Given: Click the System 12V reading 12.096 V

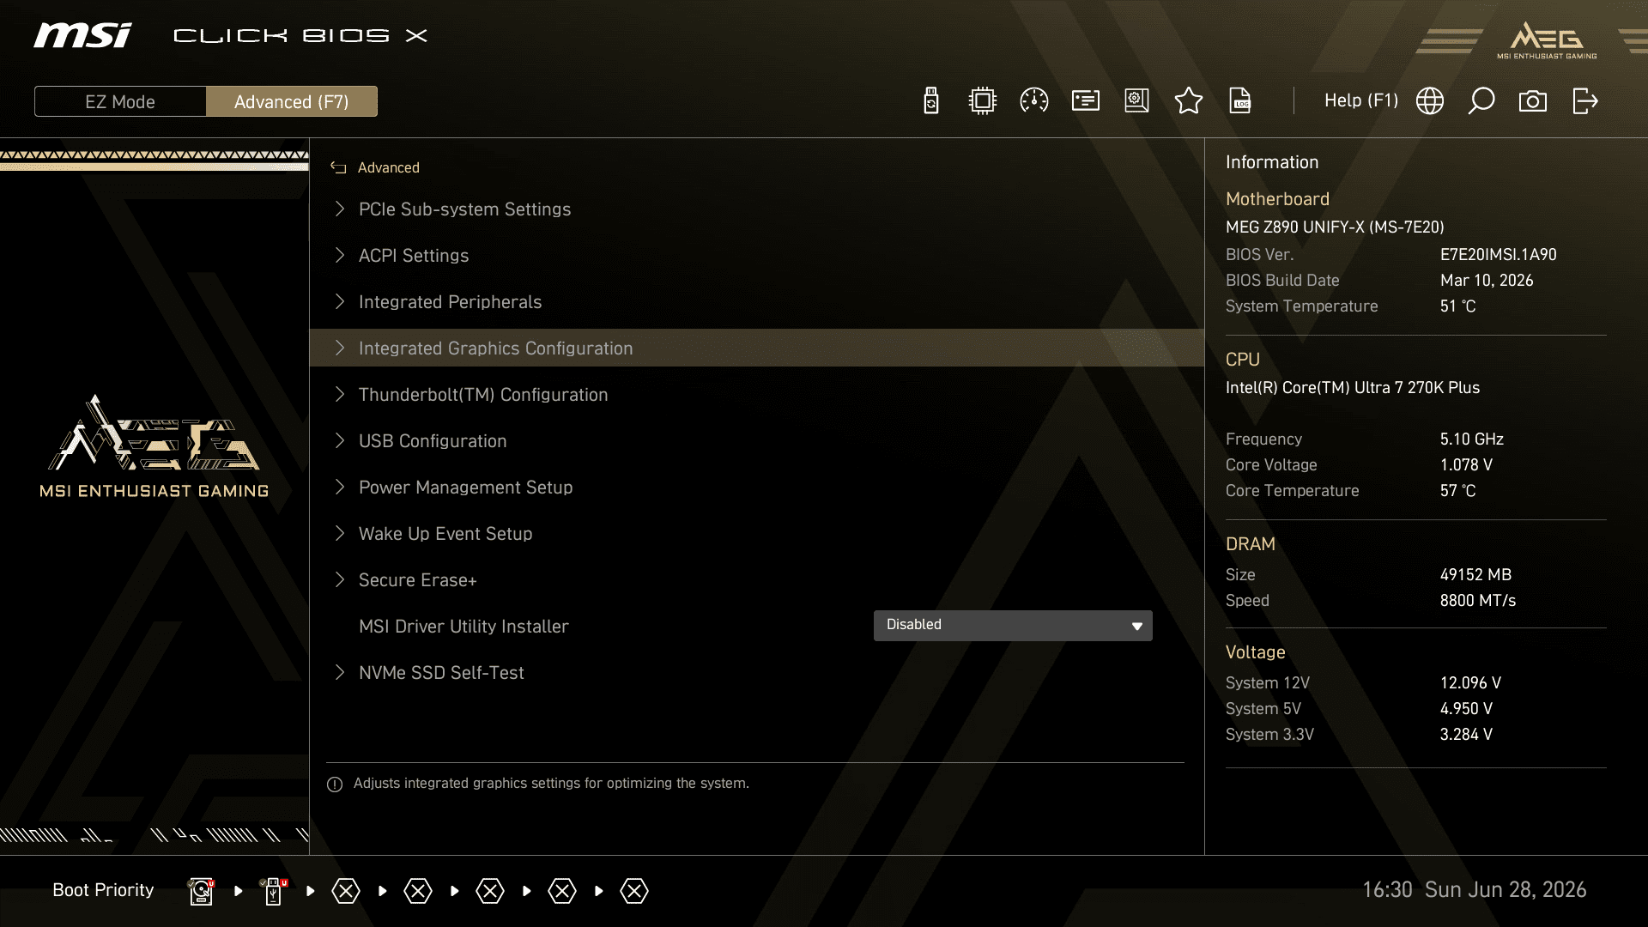Looking at the screenshot, I should tap(1470, 683).
